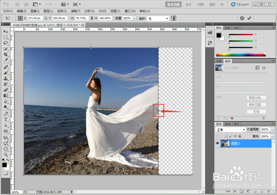Open the arrange documents dropdown
This screenshot has height=195, width=277.
point(65,4)
